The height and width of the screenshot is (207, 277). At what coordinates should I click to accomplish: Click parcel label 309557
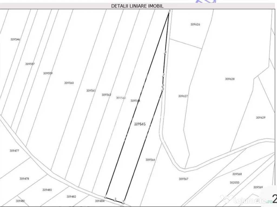coord(29,64)
